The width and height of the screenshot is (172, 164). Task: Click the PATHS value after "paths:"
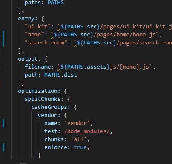55,3
